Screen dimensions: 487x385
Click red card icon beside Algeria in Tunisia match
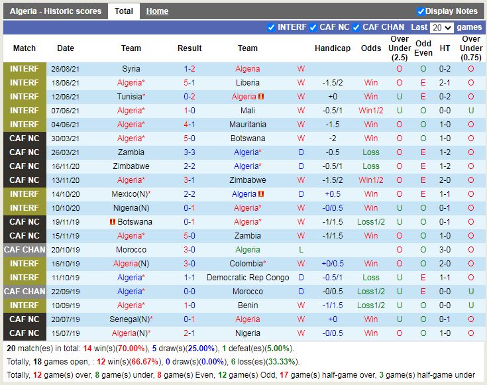point(261,97)
